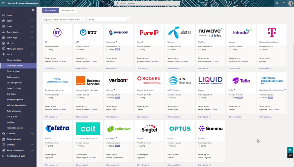This screenshot has height=167, width=294.
Task: Click the Verizon operator logo
Action: (x=118, y=80)
